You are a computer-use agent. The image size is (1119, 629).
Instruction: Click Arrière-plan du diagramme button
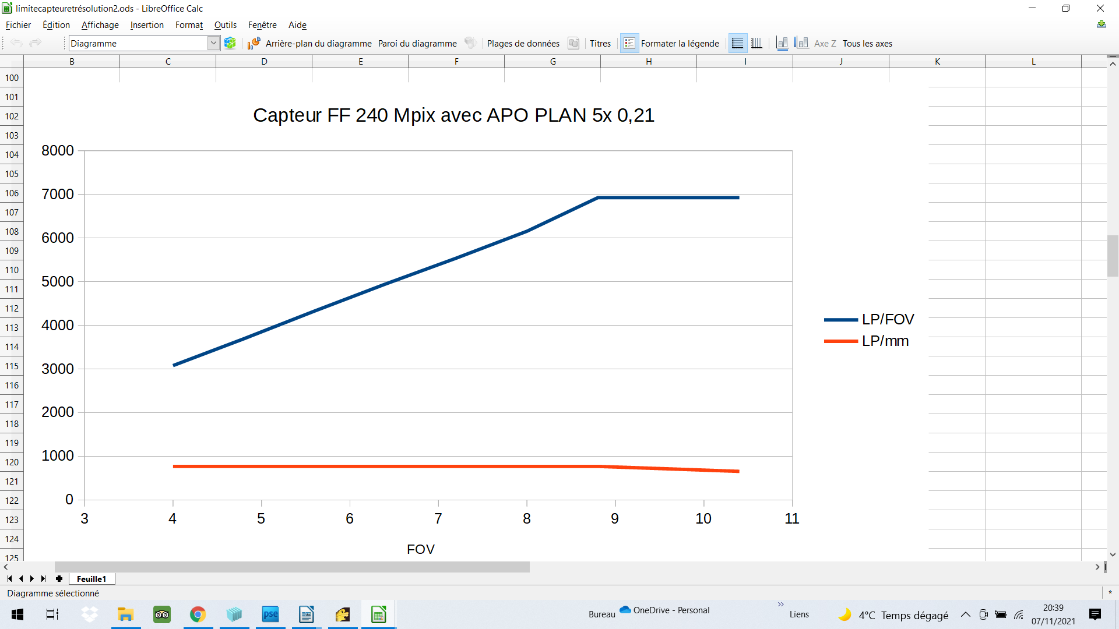[318, 43]
